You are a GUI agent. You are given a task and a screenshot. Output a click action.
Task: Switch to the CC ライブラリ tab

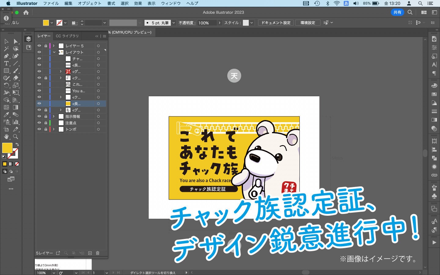67,36
